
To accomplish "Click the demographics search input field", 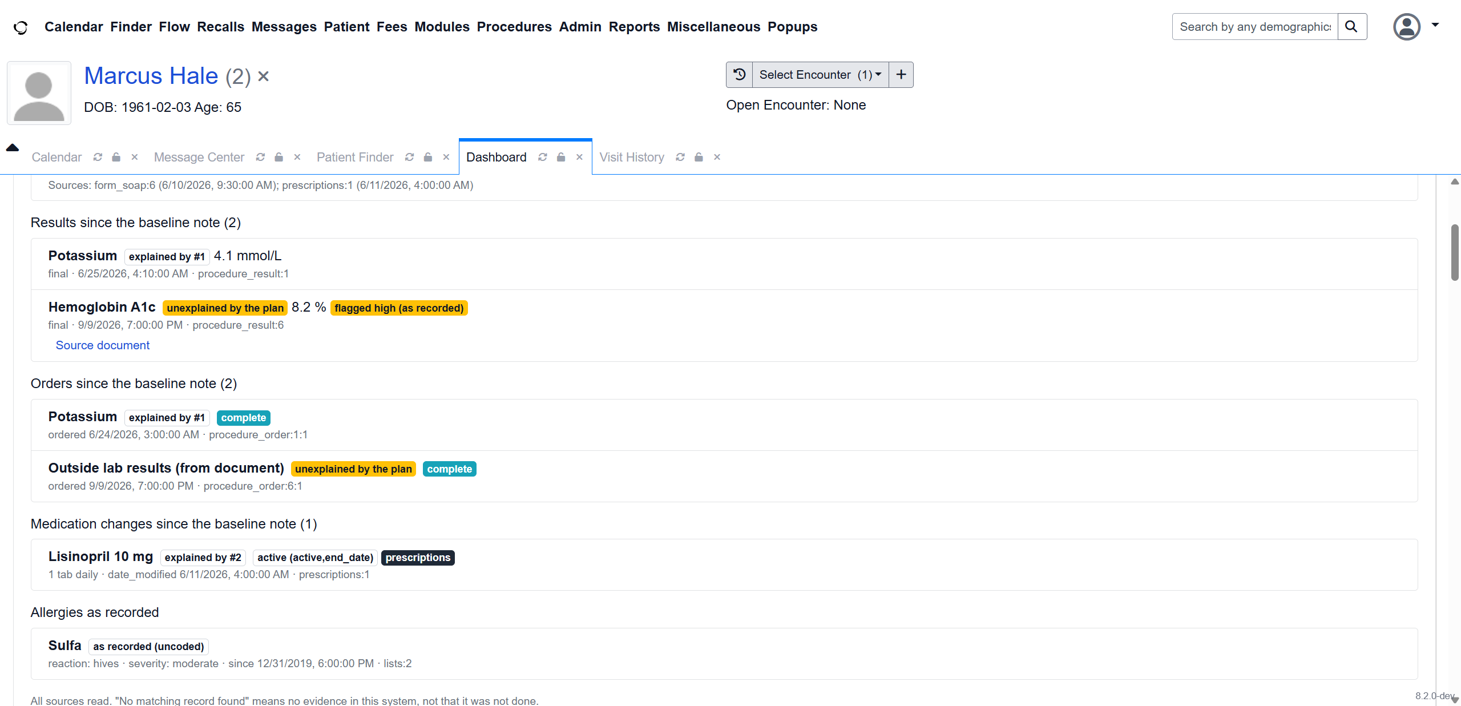I will pos(1255,27).
